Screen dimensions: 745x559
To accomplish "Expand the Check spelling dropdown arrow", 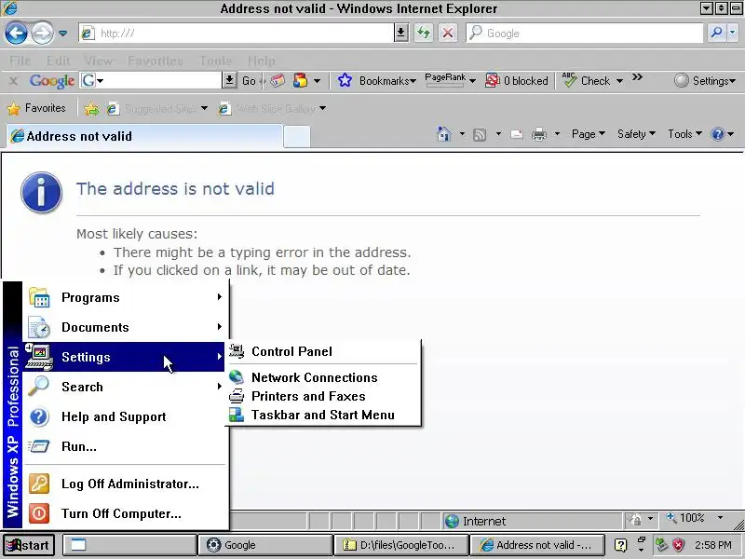I will point(619,81).
